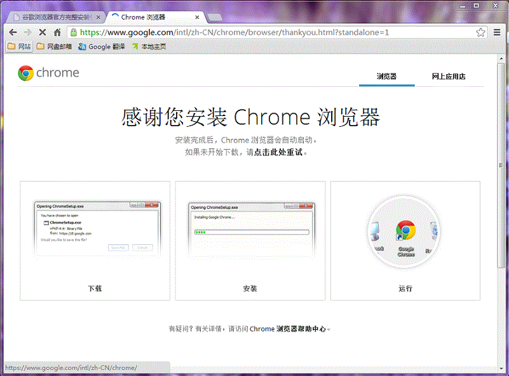This screenshot has width=509, height=376.
Task: Open the 网盘邮箱 bookmarks folder
Action: click(54, 47)
